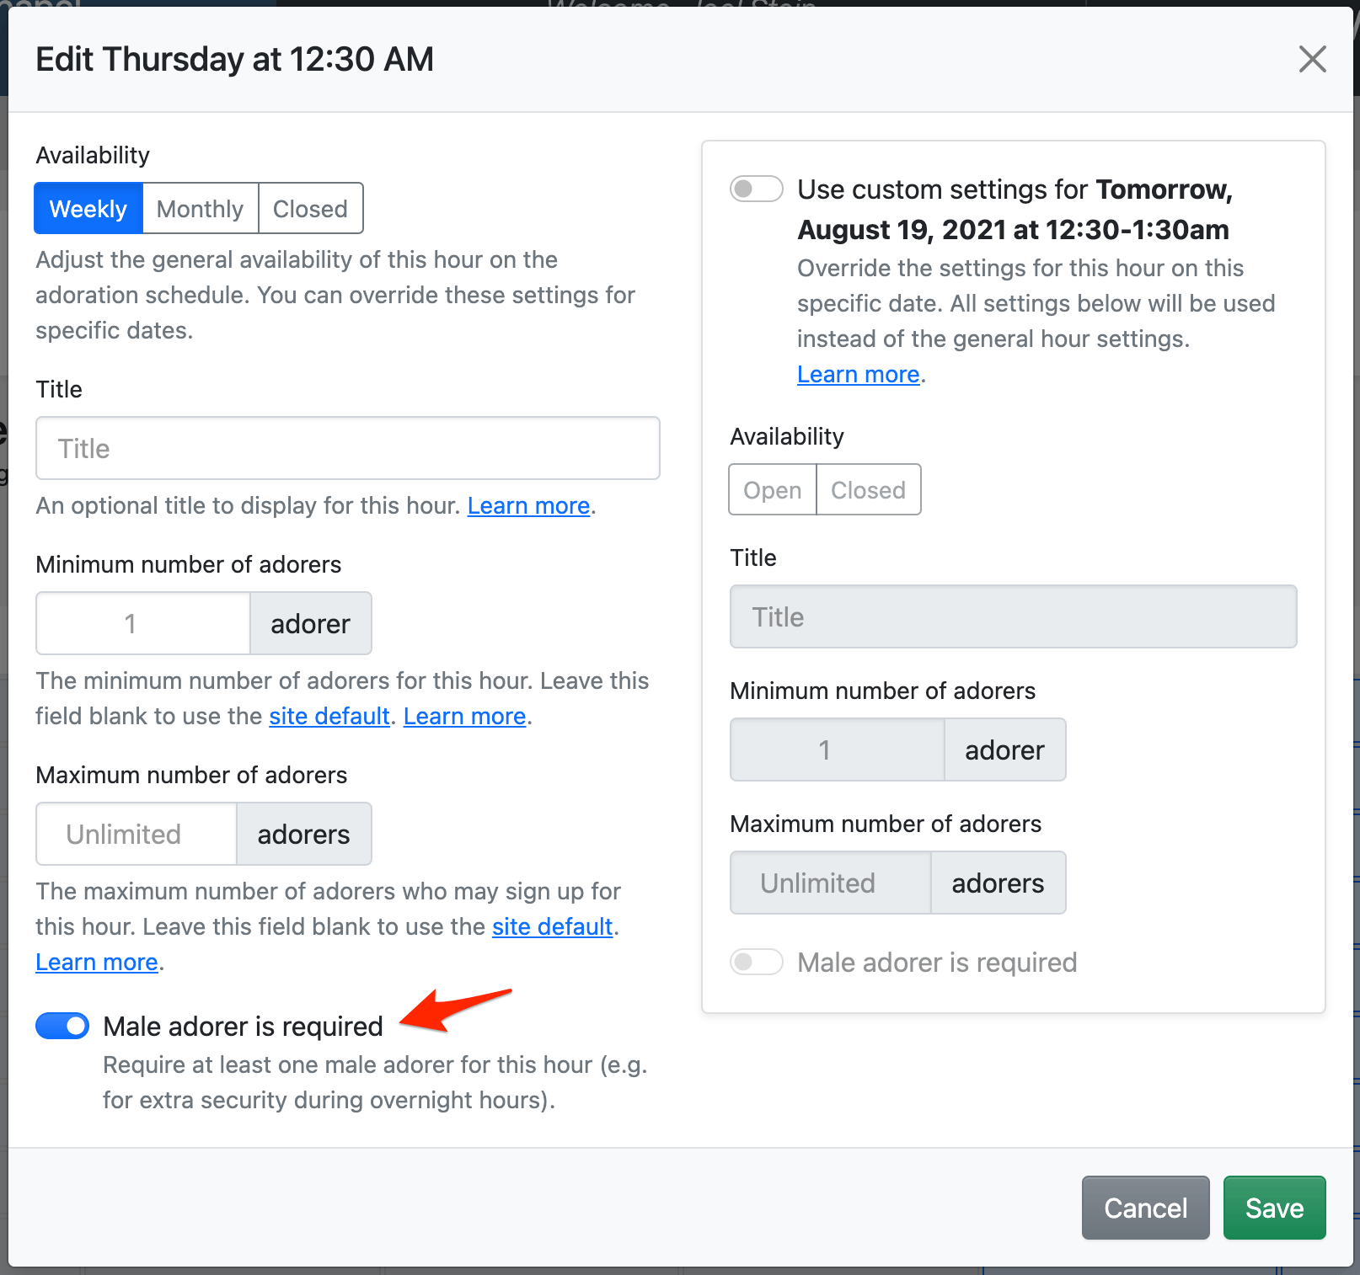Select Monthly availability option
Viewport: 1360px width, 1275px height.
[200, 208]
